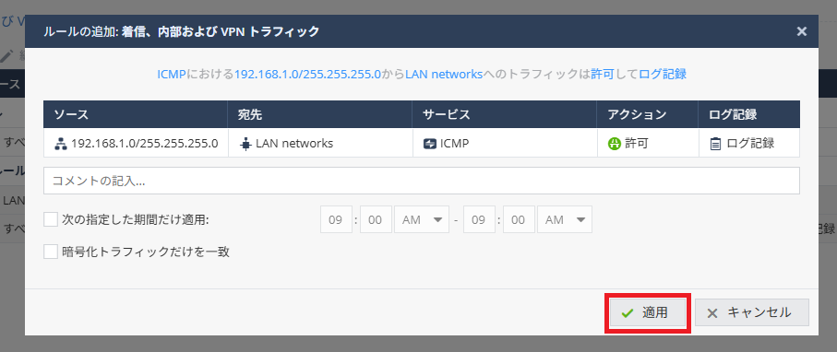Viewport: 837px width, 352px height.
Task: Click the LAN networks link in summary
Action: click(x=444, y=74)
